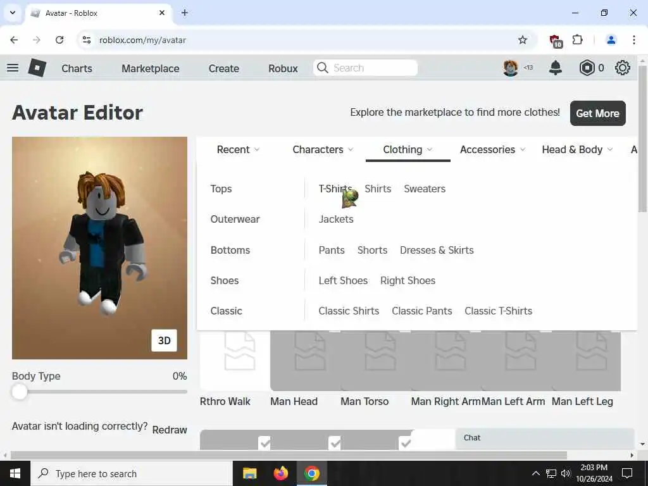Open File Explorer from taskbar
The width and height of the screenshot is (648, 486).
(x=249, y=473)
